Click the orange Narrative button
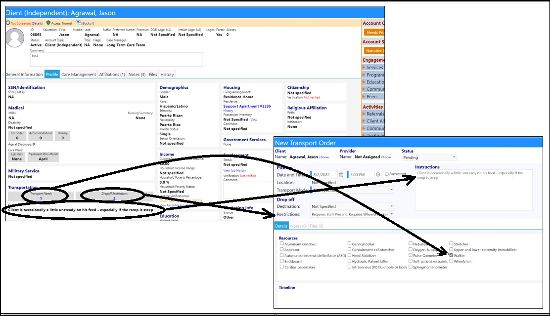Viewport: 550px width, 316px height. click(374, 51)
